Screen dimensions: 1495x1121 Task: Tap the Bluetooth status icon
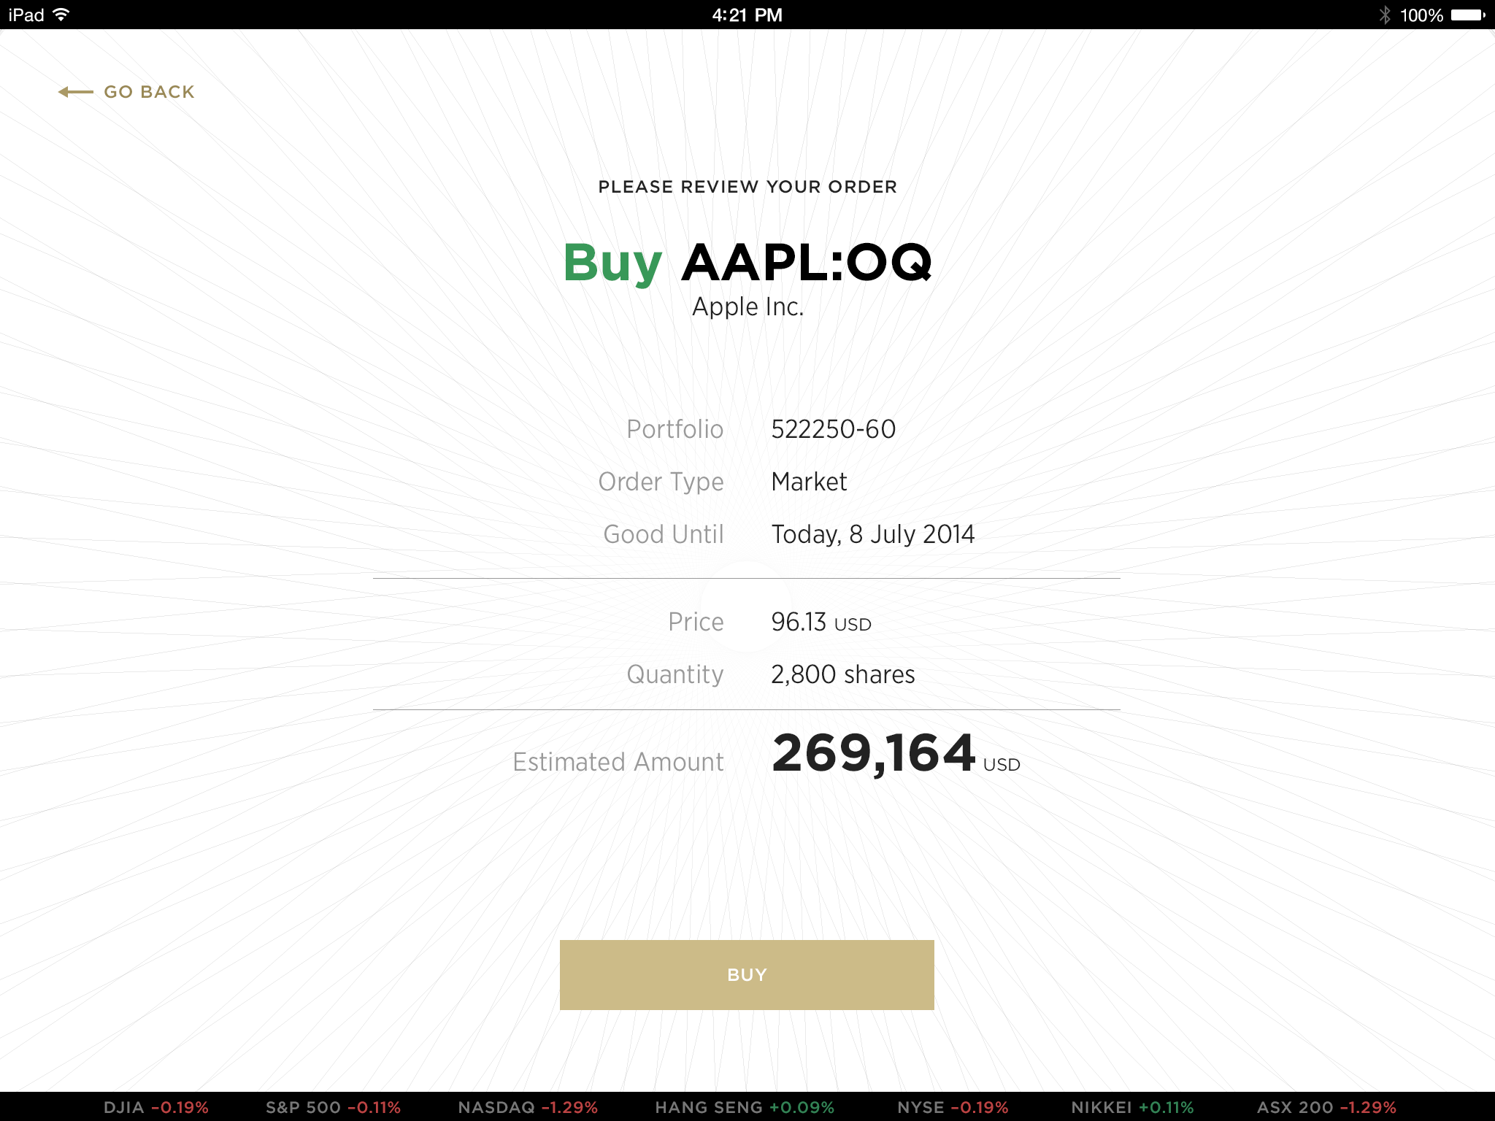(1385, 15)
